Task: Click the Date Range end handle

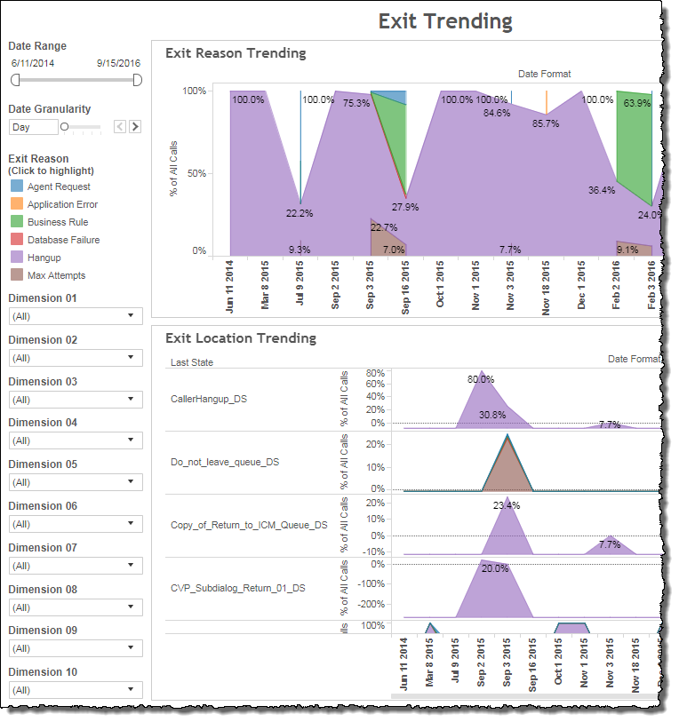Action: tap(137, 80)
